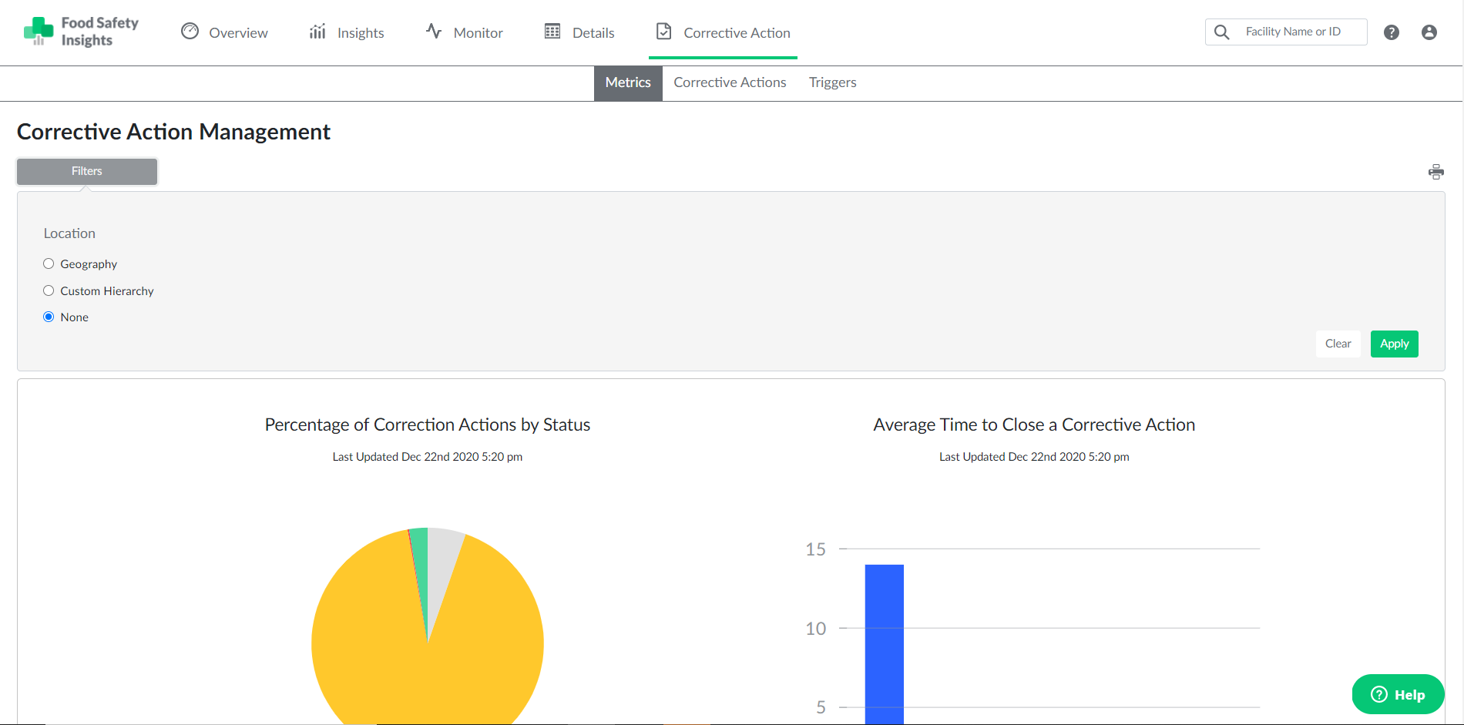Click the Corrective Action clipboard icon

point(663,32)
